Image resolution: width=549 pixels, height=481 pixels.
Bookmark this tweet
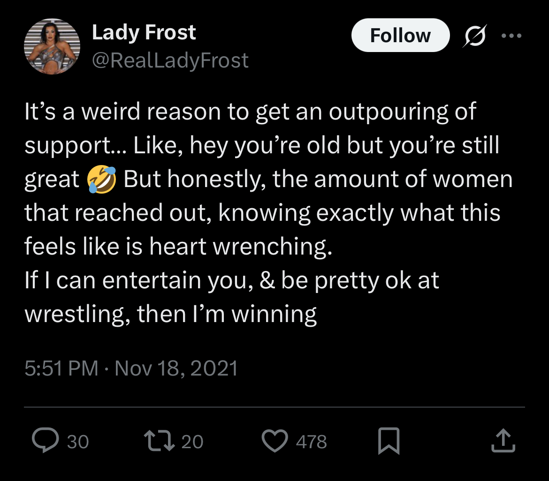(x=389, y=442)
